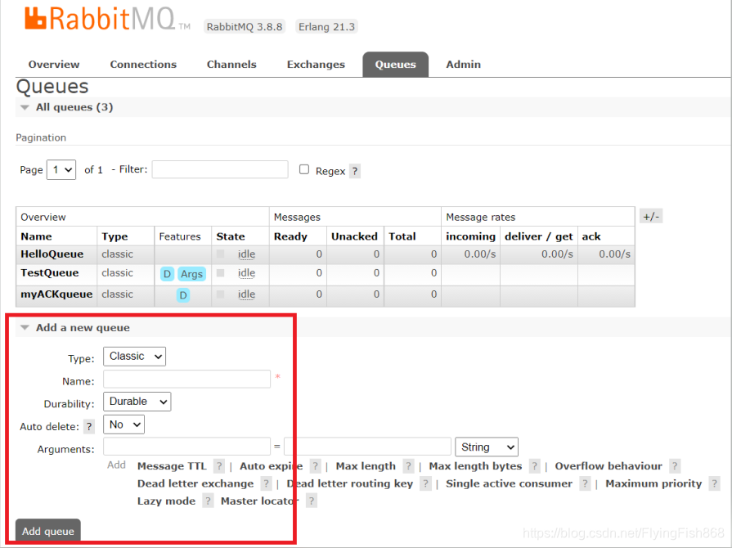Open help for Auto delete
This screenshot has width=732, height=548.
88,426
